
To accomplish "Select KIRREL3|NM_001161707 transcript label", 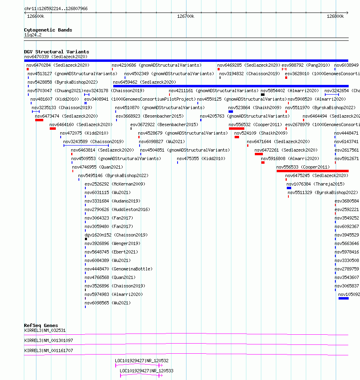I will [x=49, y=350].
